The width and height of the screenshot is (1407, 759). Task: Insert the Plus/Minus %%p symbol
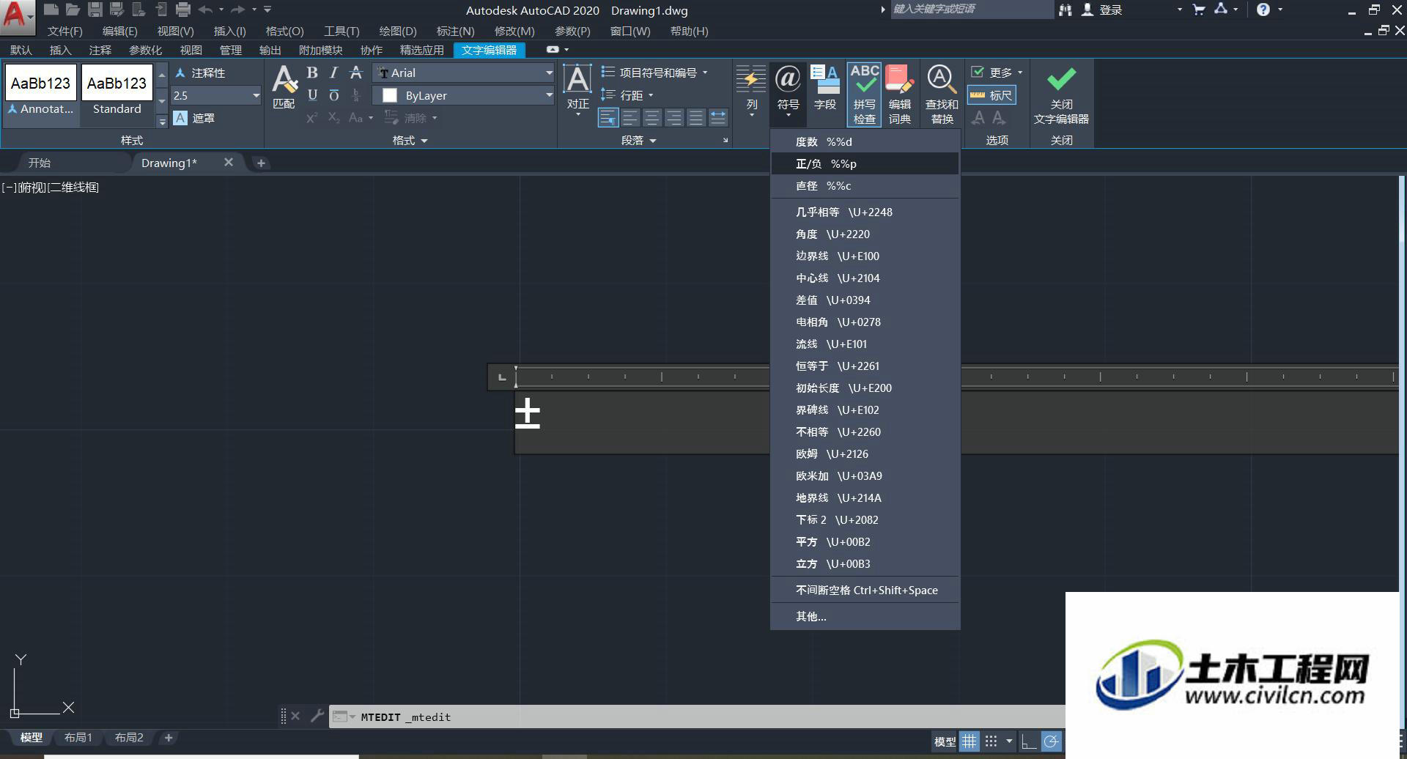(865, 163)
